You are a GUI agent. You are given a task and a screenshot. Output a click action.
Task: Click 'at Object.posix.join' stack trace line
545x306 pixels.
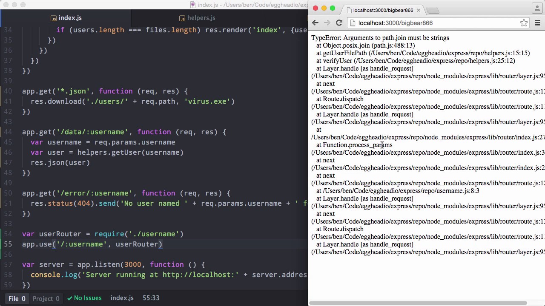click(365, 45)
